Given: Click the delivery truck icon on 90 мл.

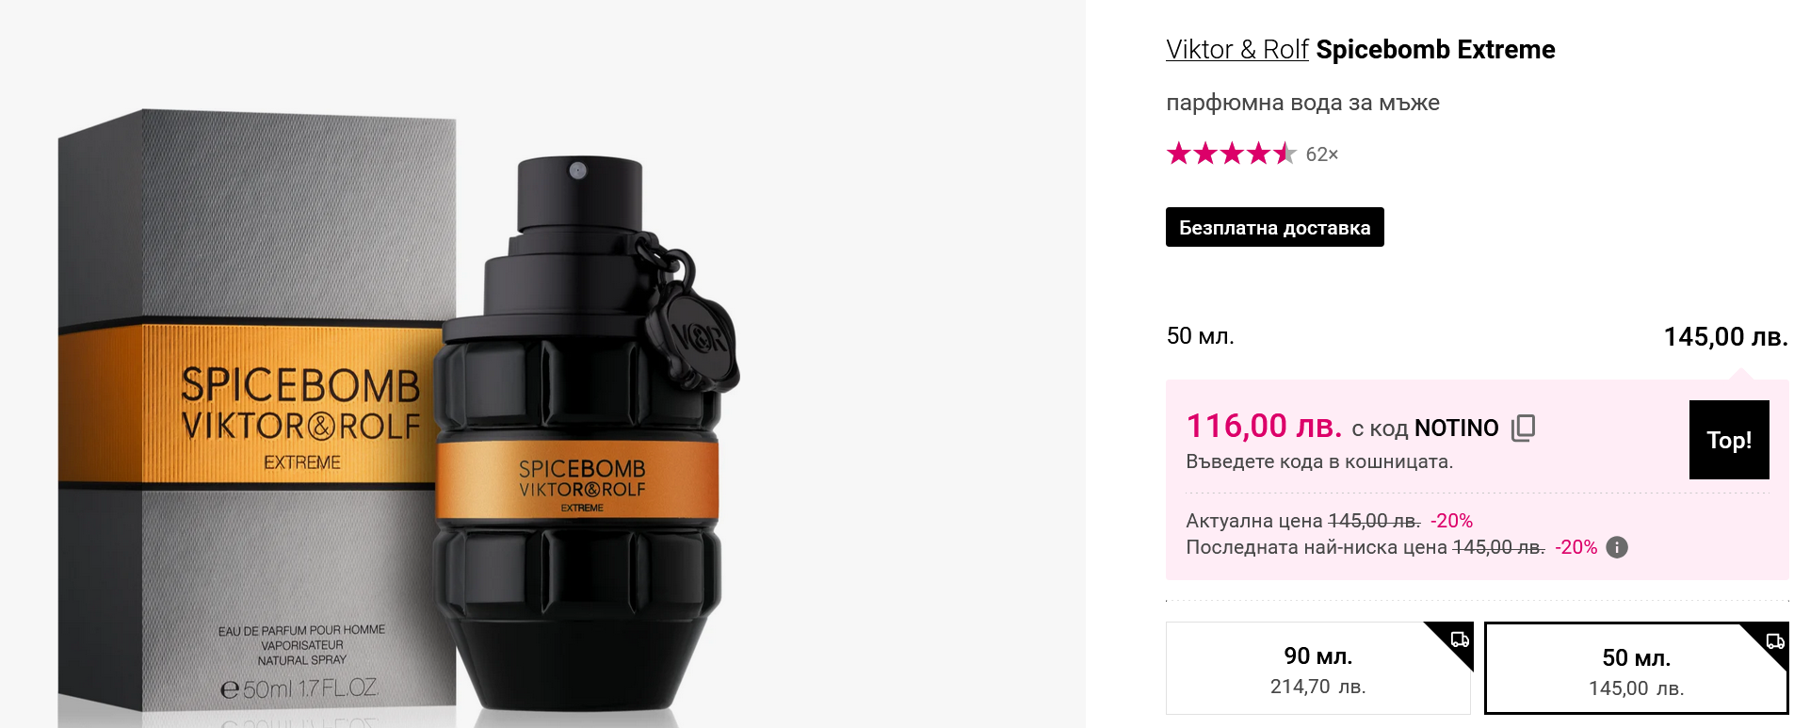Looking at the screenshot, I should (x=1460, y=639).
